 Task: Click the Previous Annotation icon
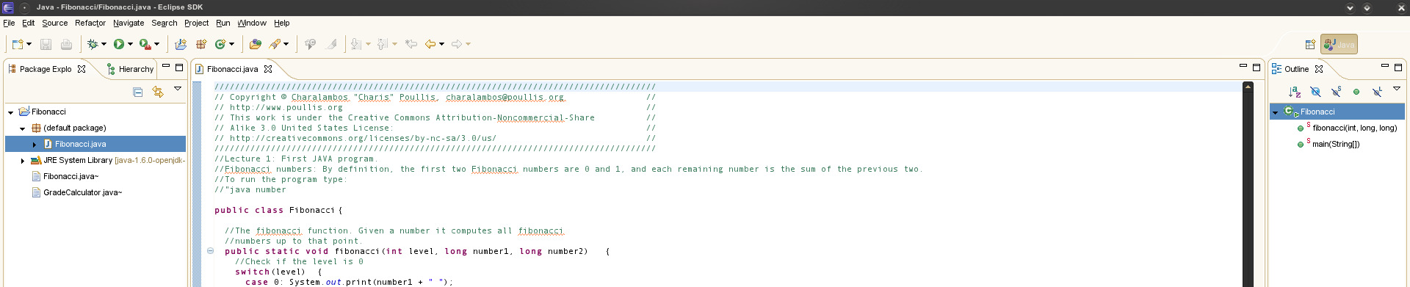tap(383, 44)
